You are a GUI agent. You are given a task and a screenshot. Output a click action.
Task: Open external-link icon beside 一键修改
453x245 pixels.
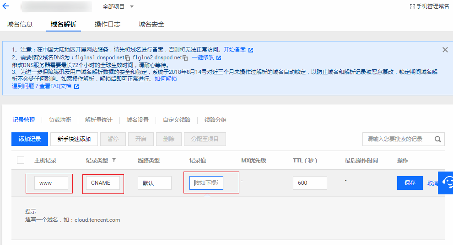(x=219, y=58)
